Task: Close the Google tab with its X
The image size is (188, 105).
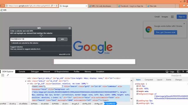Action: tap(86, 6)
